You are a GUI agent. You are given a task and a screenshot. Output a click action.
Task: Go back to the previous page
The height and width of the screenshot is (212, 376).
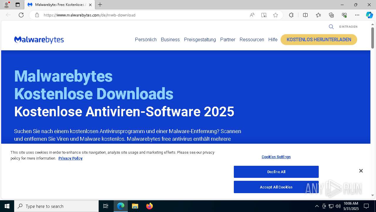tap(8, 15)
